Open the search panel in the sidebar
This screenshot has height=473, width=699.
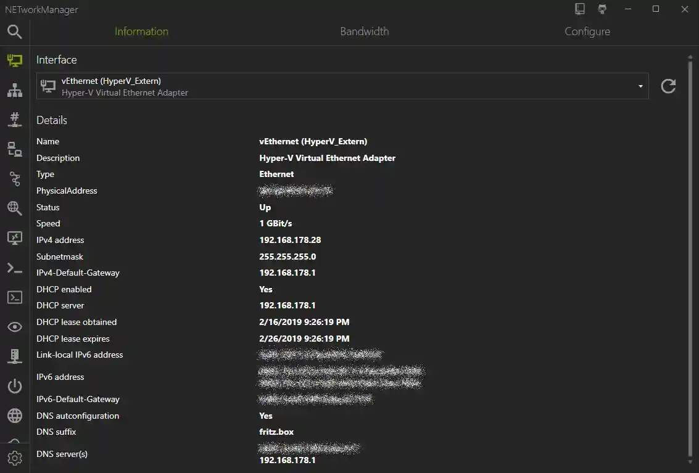14,31
